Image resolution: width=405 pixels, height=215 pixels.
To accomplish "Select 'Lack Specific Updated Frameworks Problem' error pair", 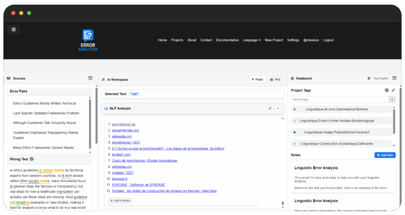I will click(x=46, y=113).
